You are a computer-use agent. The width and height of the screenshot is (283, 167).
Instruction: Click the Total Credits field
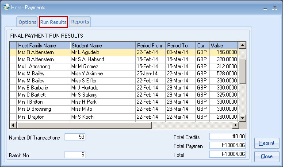coord(227,136)
